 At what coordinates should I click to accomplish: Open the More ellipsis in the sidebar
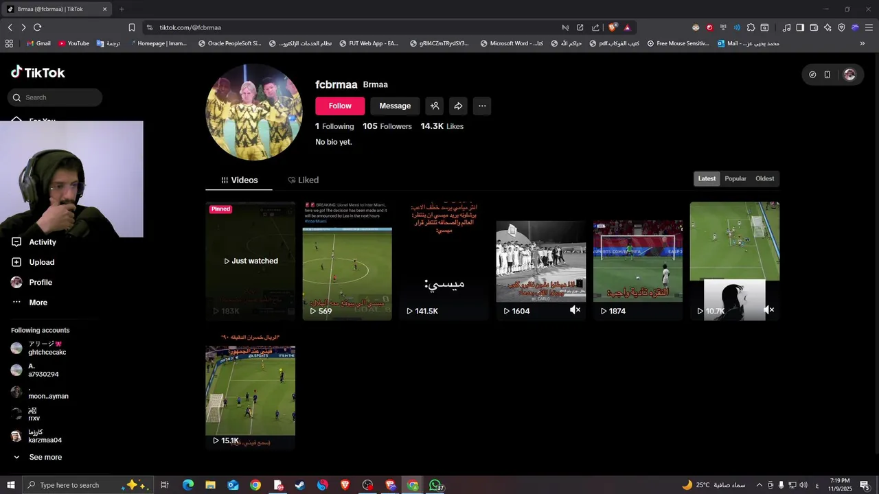point(16,303)
